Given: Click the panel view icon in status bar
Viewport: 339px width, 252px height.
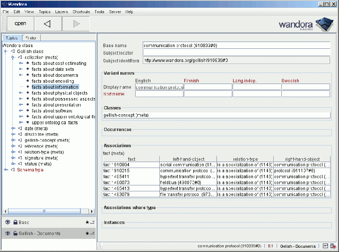Looking at the screenshot, I should (x=325, y=246).
